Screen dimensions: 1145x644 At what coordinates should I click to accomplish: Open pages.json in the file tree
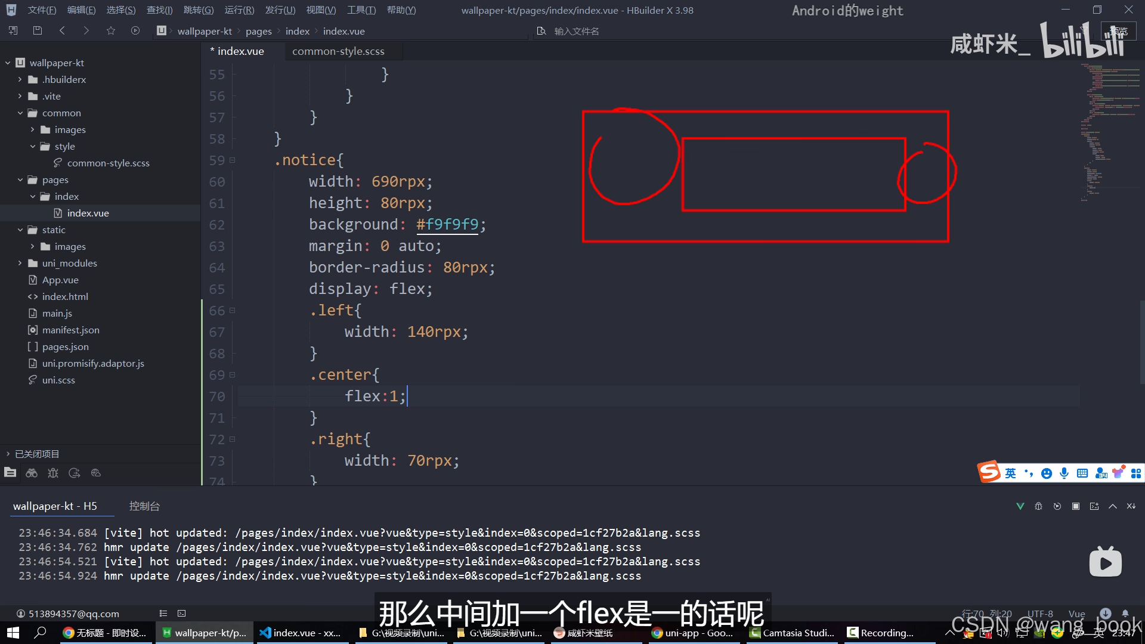click(x=65, y=346)
